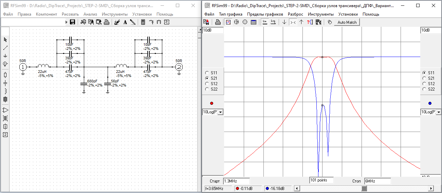
Task: Click the Smith chart graph icon
Action: pos(237,22)
